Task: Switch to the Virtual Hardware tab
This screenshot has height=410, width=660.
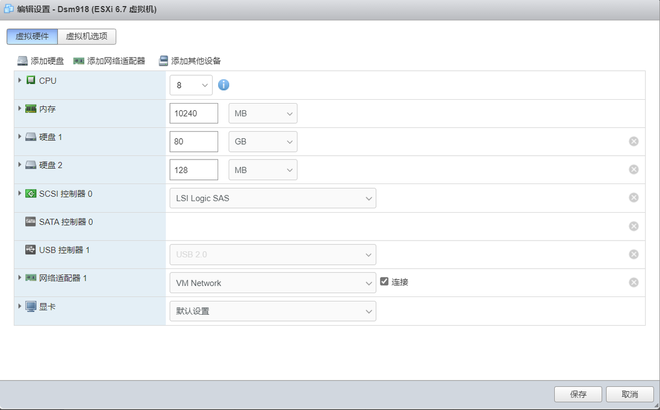Action: coord(32,36)
